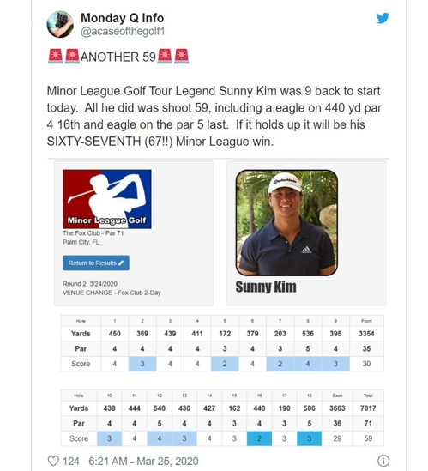Click the Return to Results button

[96, 263]
